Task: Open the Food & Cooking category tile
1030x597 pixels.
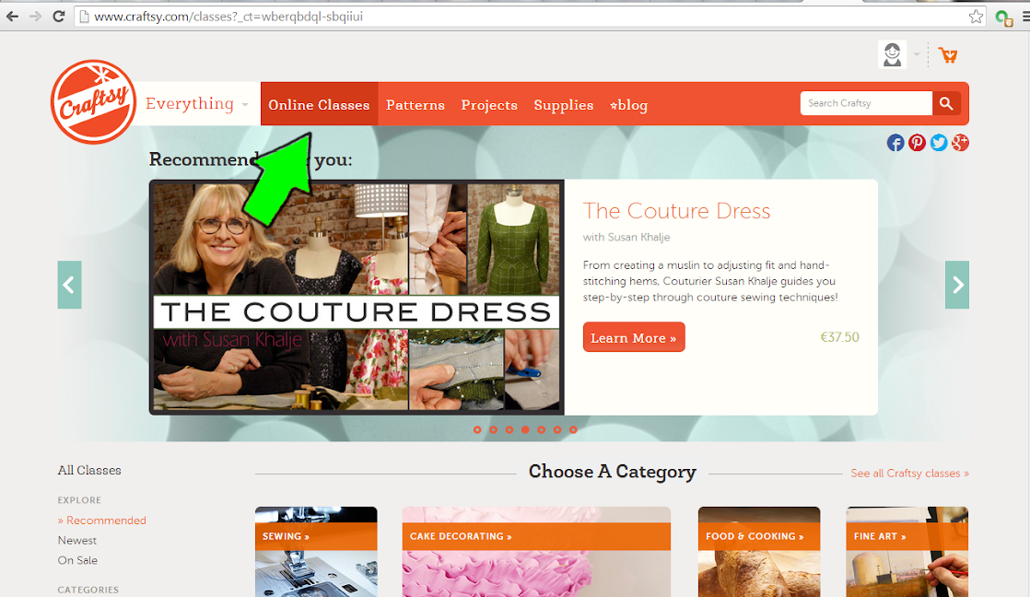Action: (x=759, y=552)
